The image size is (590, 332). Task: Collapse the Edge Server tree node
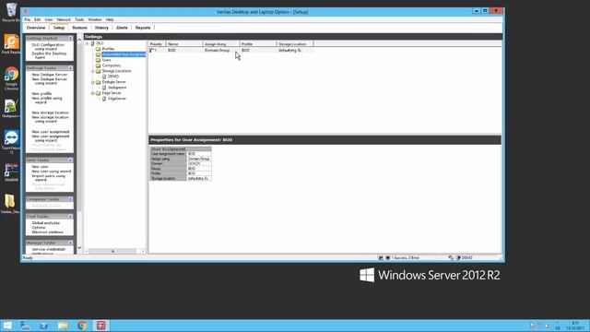(92, 93)
